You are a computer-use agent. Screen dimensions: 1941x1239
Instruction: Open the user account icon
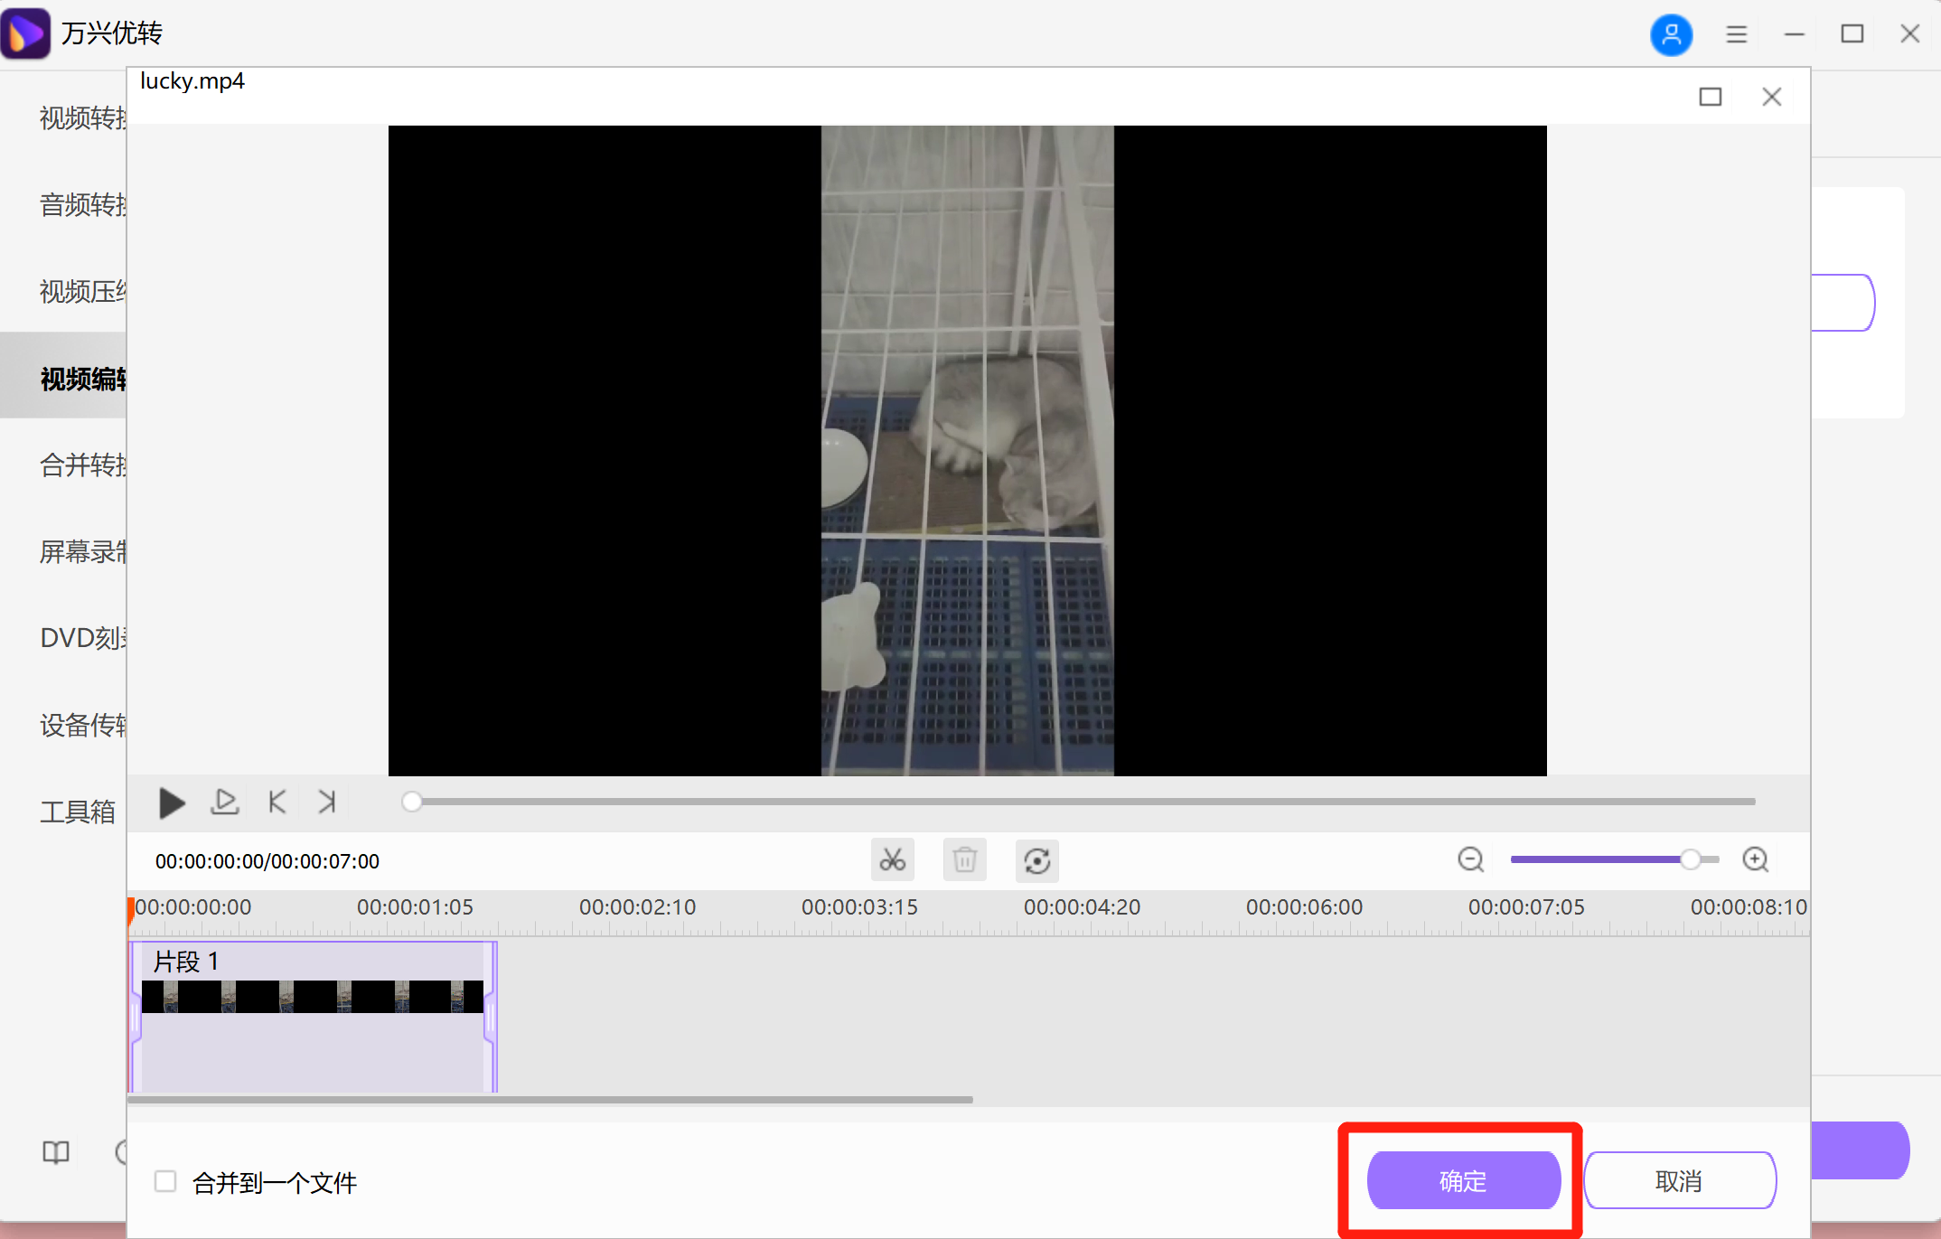point(1671,33)
